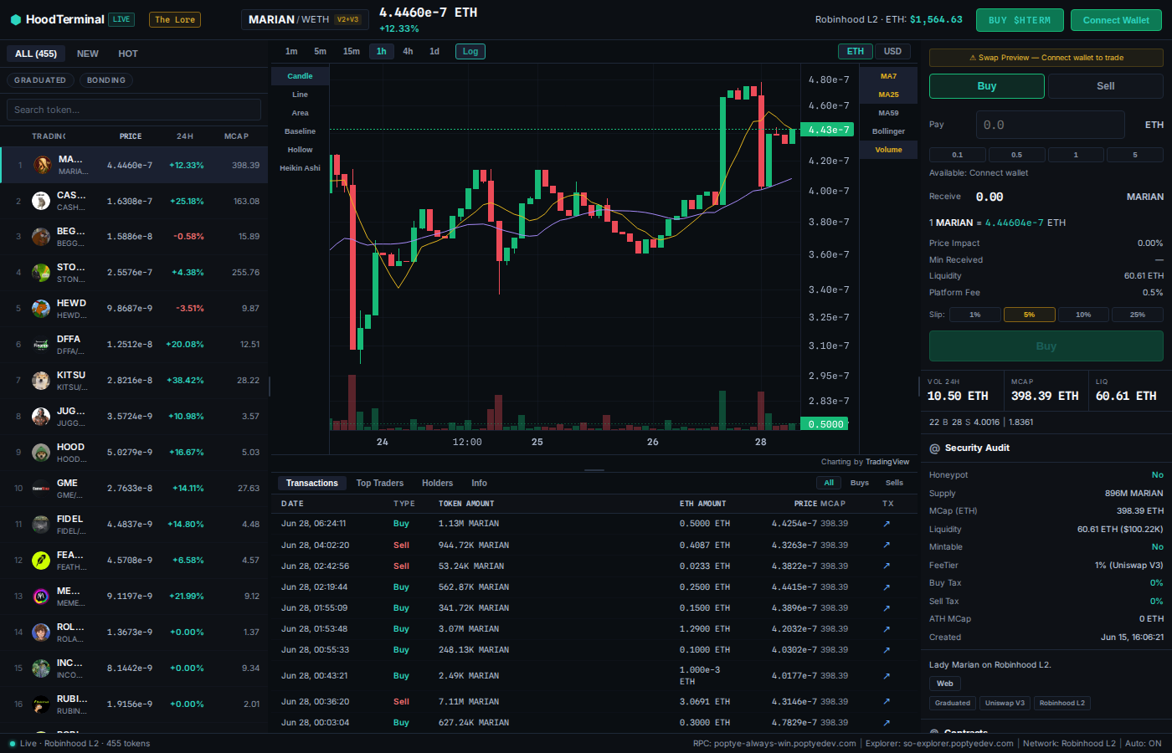
Task: Open the DFFA token avatar icon
Action: pos(41,345)
